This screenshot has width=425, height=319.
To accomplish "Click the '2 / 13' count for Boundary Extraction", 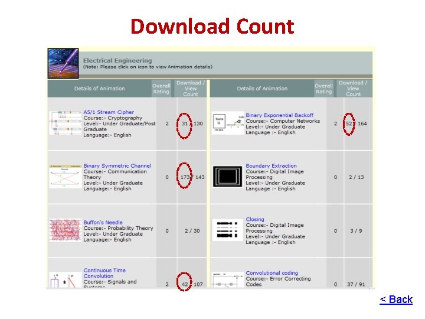I will click(356, 177).
